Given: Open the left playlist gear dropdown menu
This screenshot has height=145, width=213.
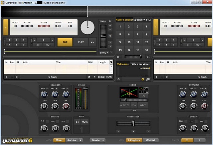Looking at the screenshot, I should [x=18, y=77].
